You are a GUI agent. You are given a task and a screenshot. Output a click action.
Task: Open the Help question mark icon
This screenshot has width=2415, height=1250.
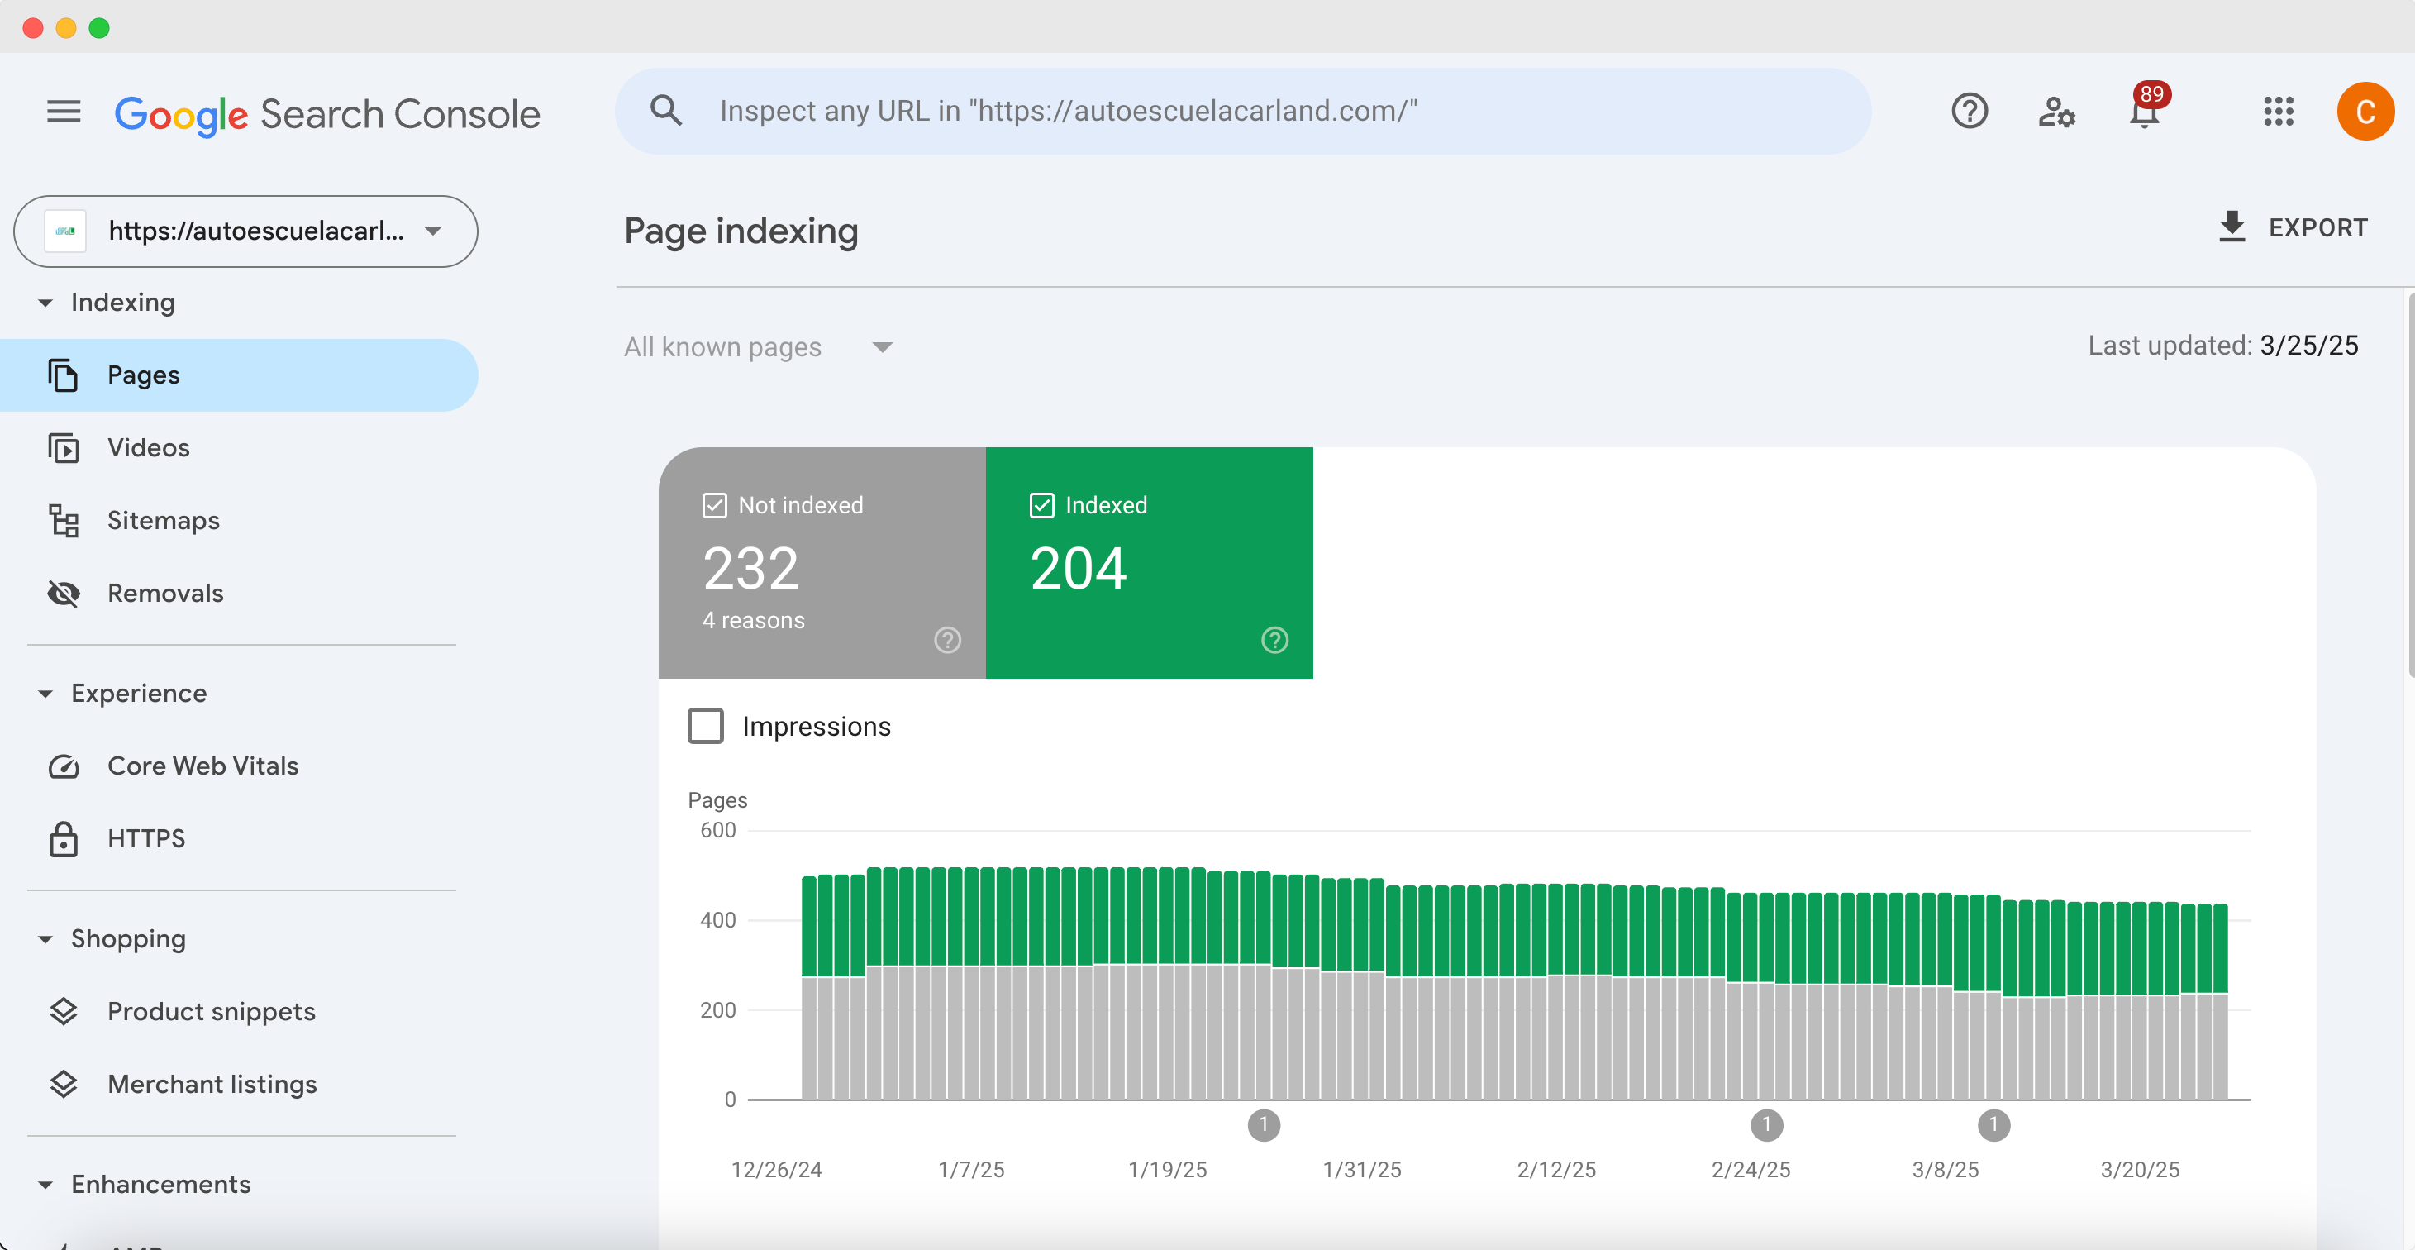1970,112
